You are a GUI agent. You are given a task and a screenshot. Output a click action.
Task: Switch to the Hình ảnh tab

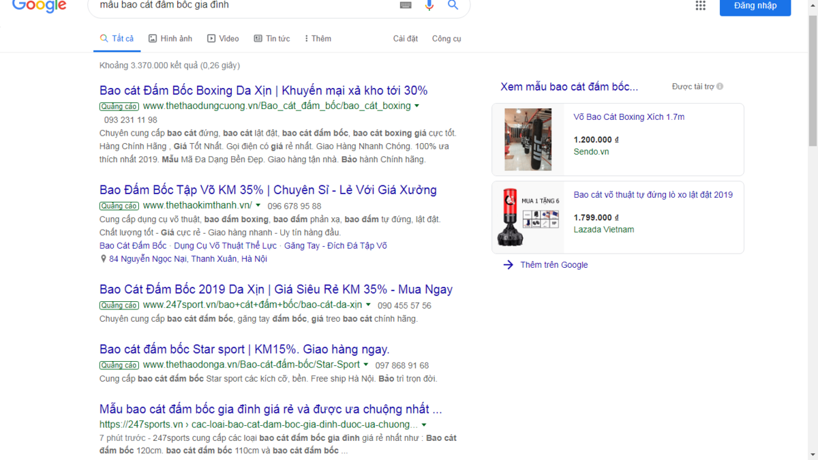tap(170, 39)
